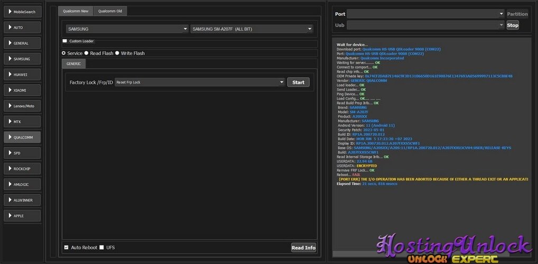Image resolution: width=538 pixels, height=264 pixels.
Task: Select the QUALCOMM sidebar section
Action: (x=22, y=137)
